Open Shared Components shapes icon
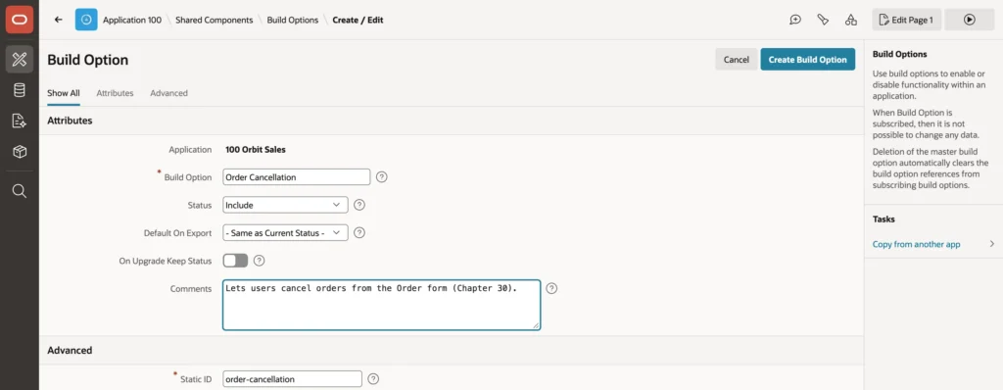The image size is (1003, 390). (x=851, y=20)
